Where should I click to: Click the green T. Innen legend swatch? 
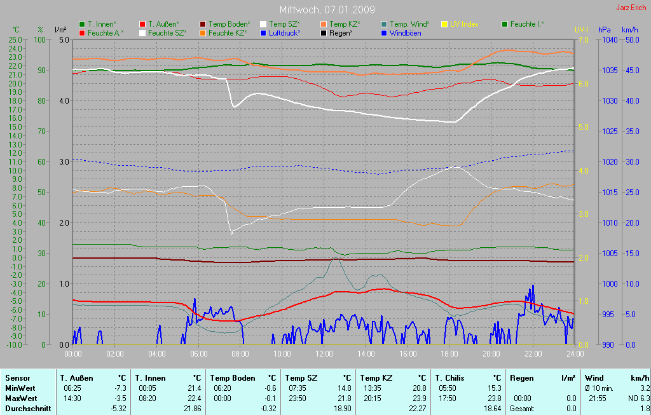click(x=82, y=24)
